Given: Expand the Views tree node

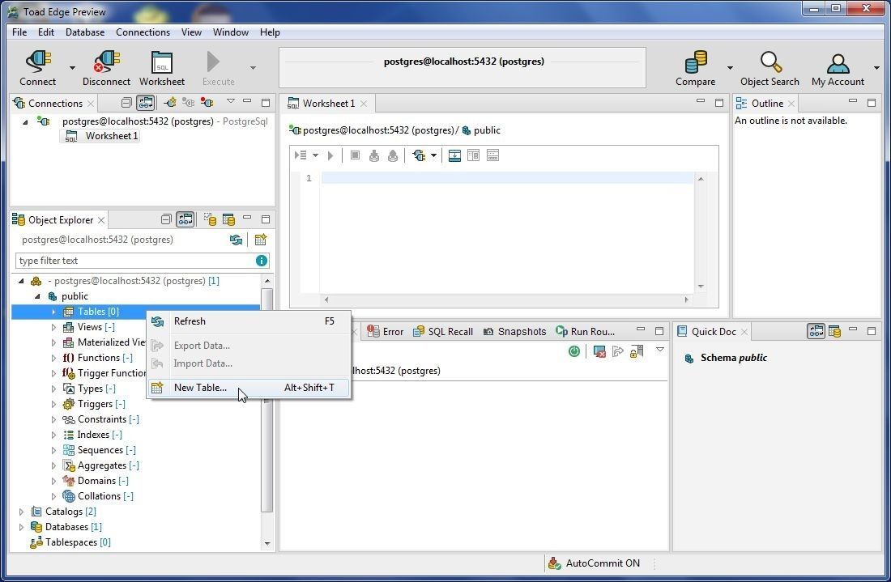Looking at the screenshot, I should tap(53, 327).
